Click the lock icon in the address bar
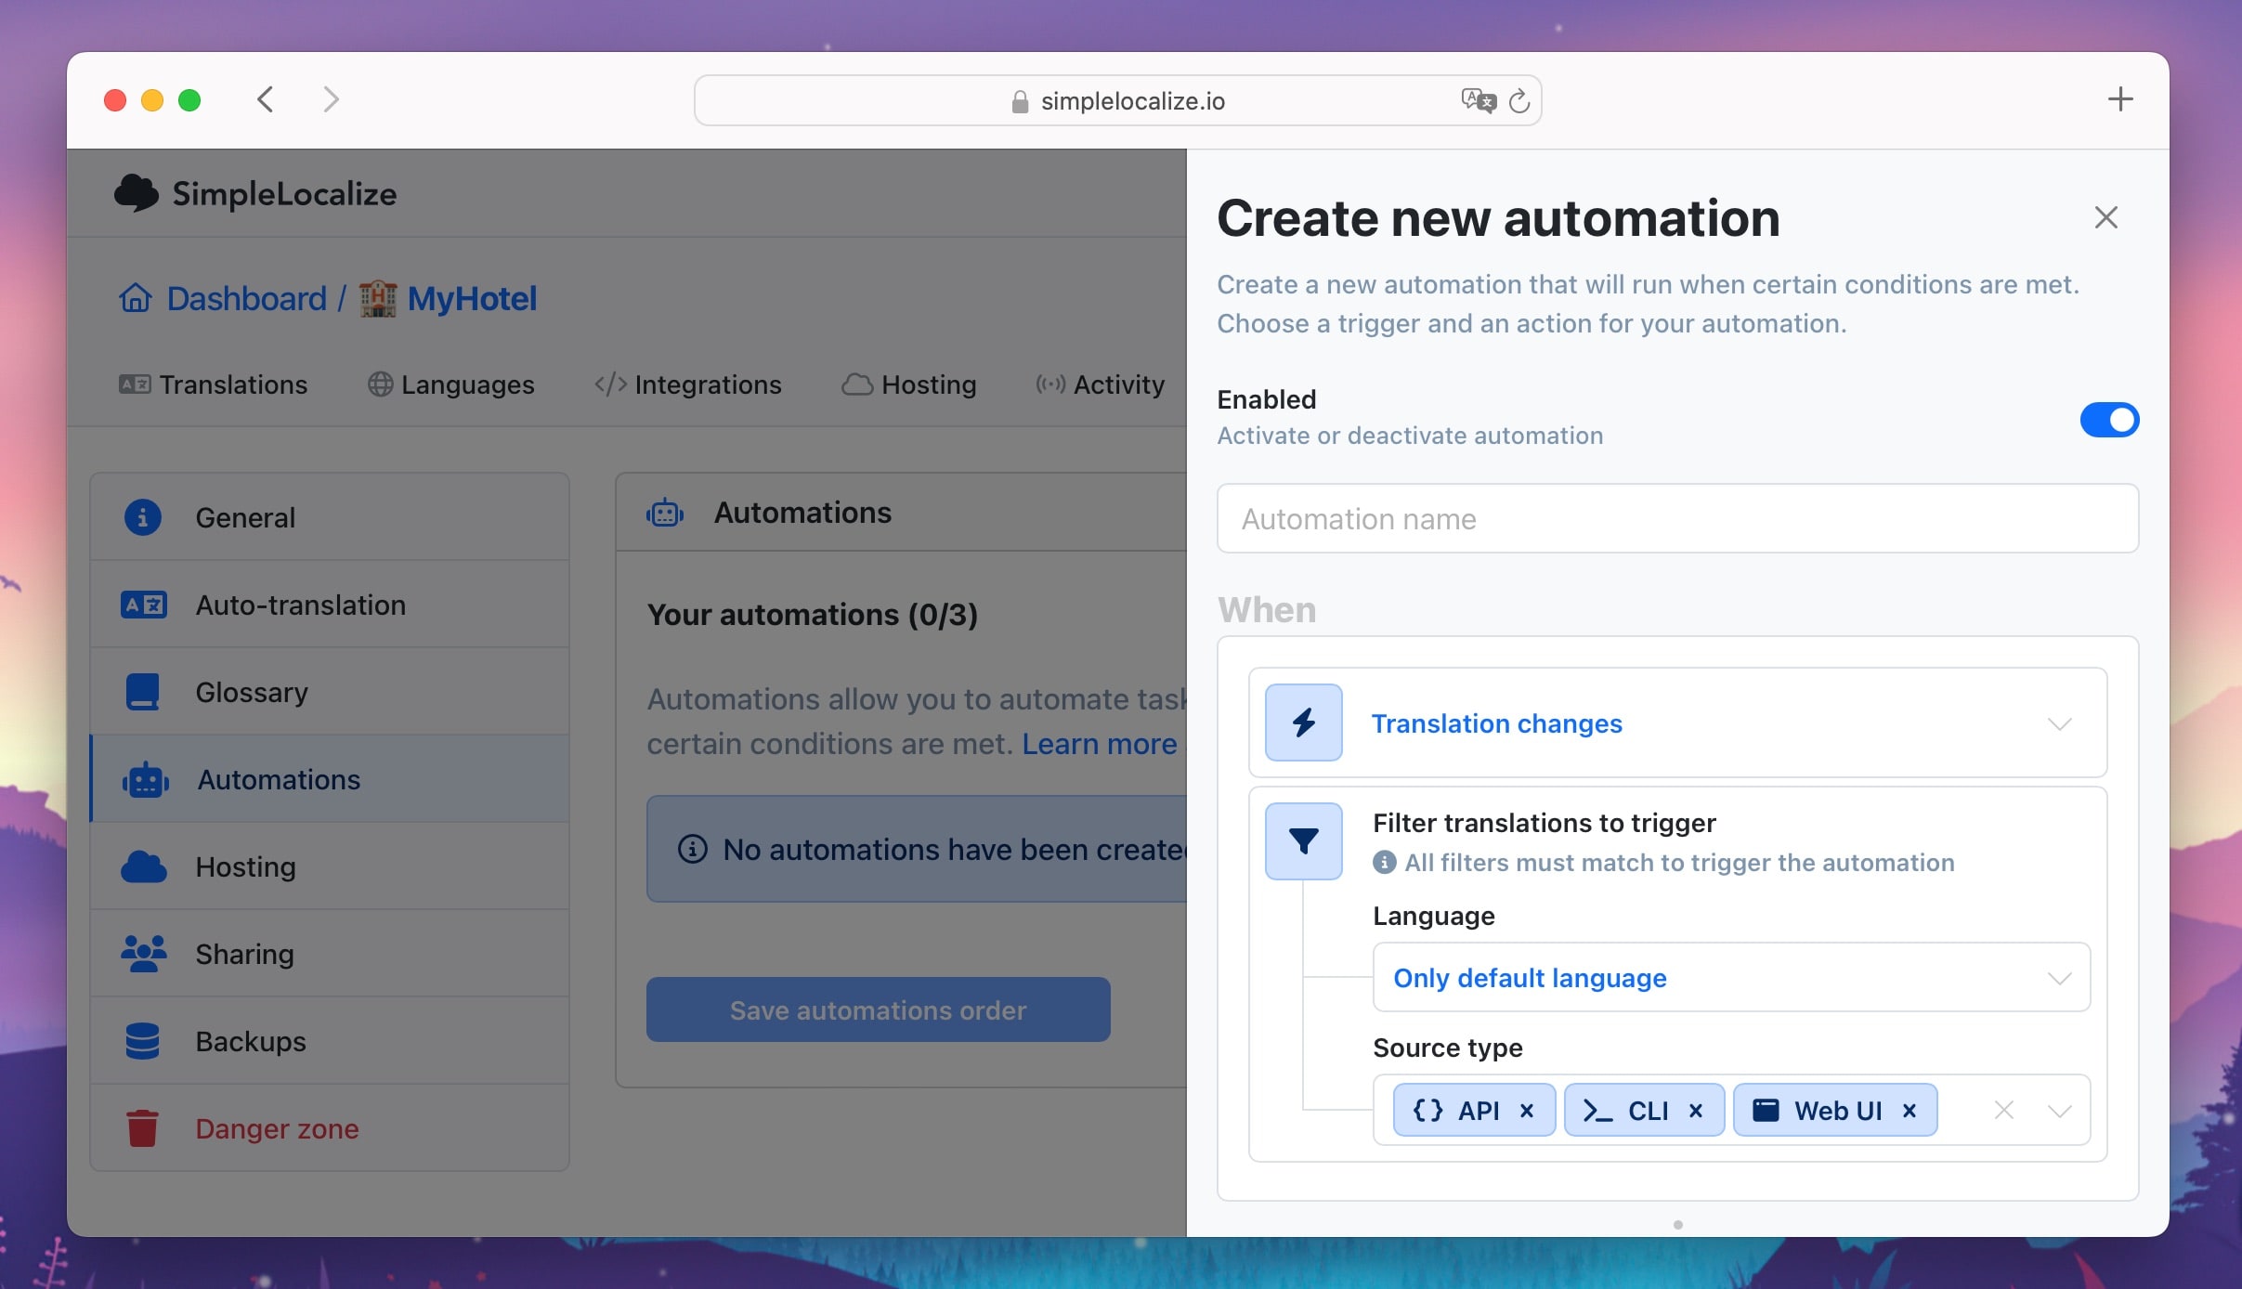The image size is (2242, 1289). pyautogui.click(x=1020, y=101)
